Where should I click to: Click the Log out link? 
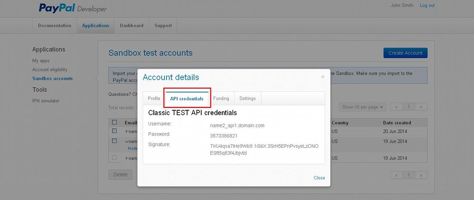(x=427, y=5)
